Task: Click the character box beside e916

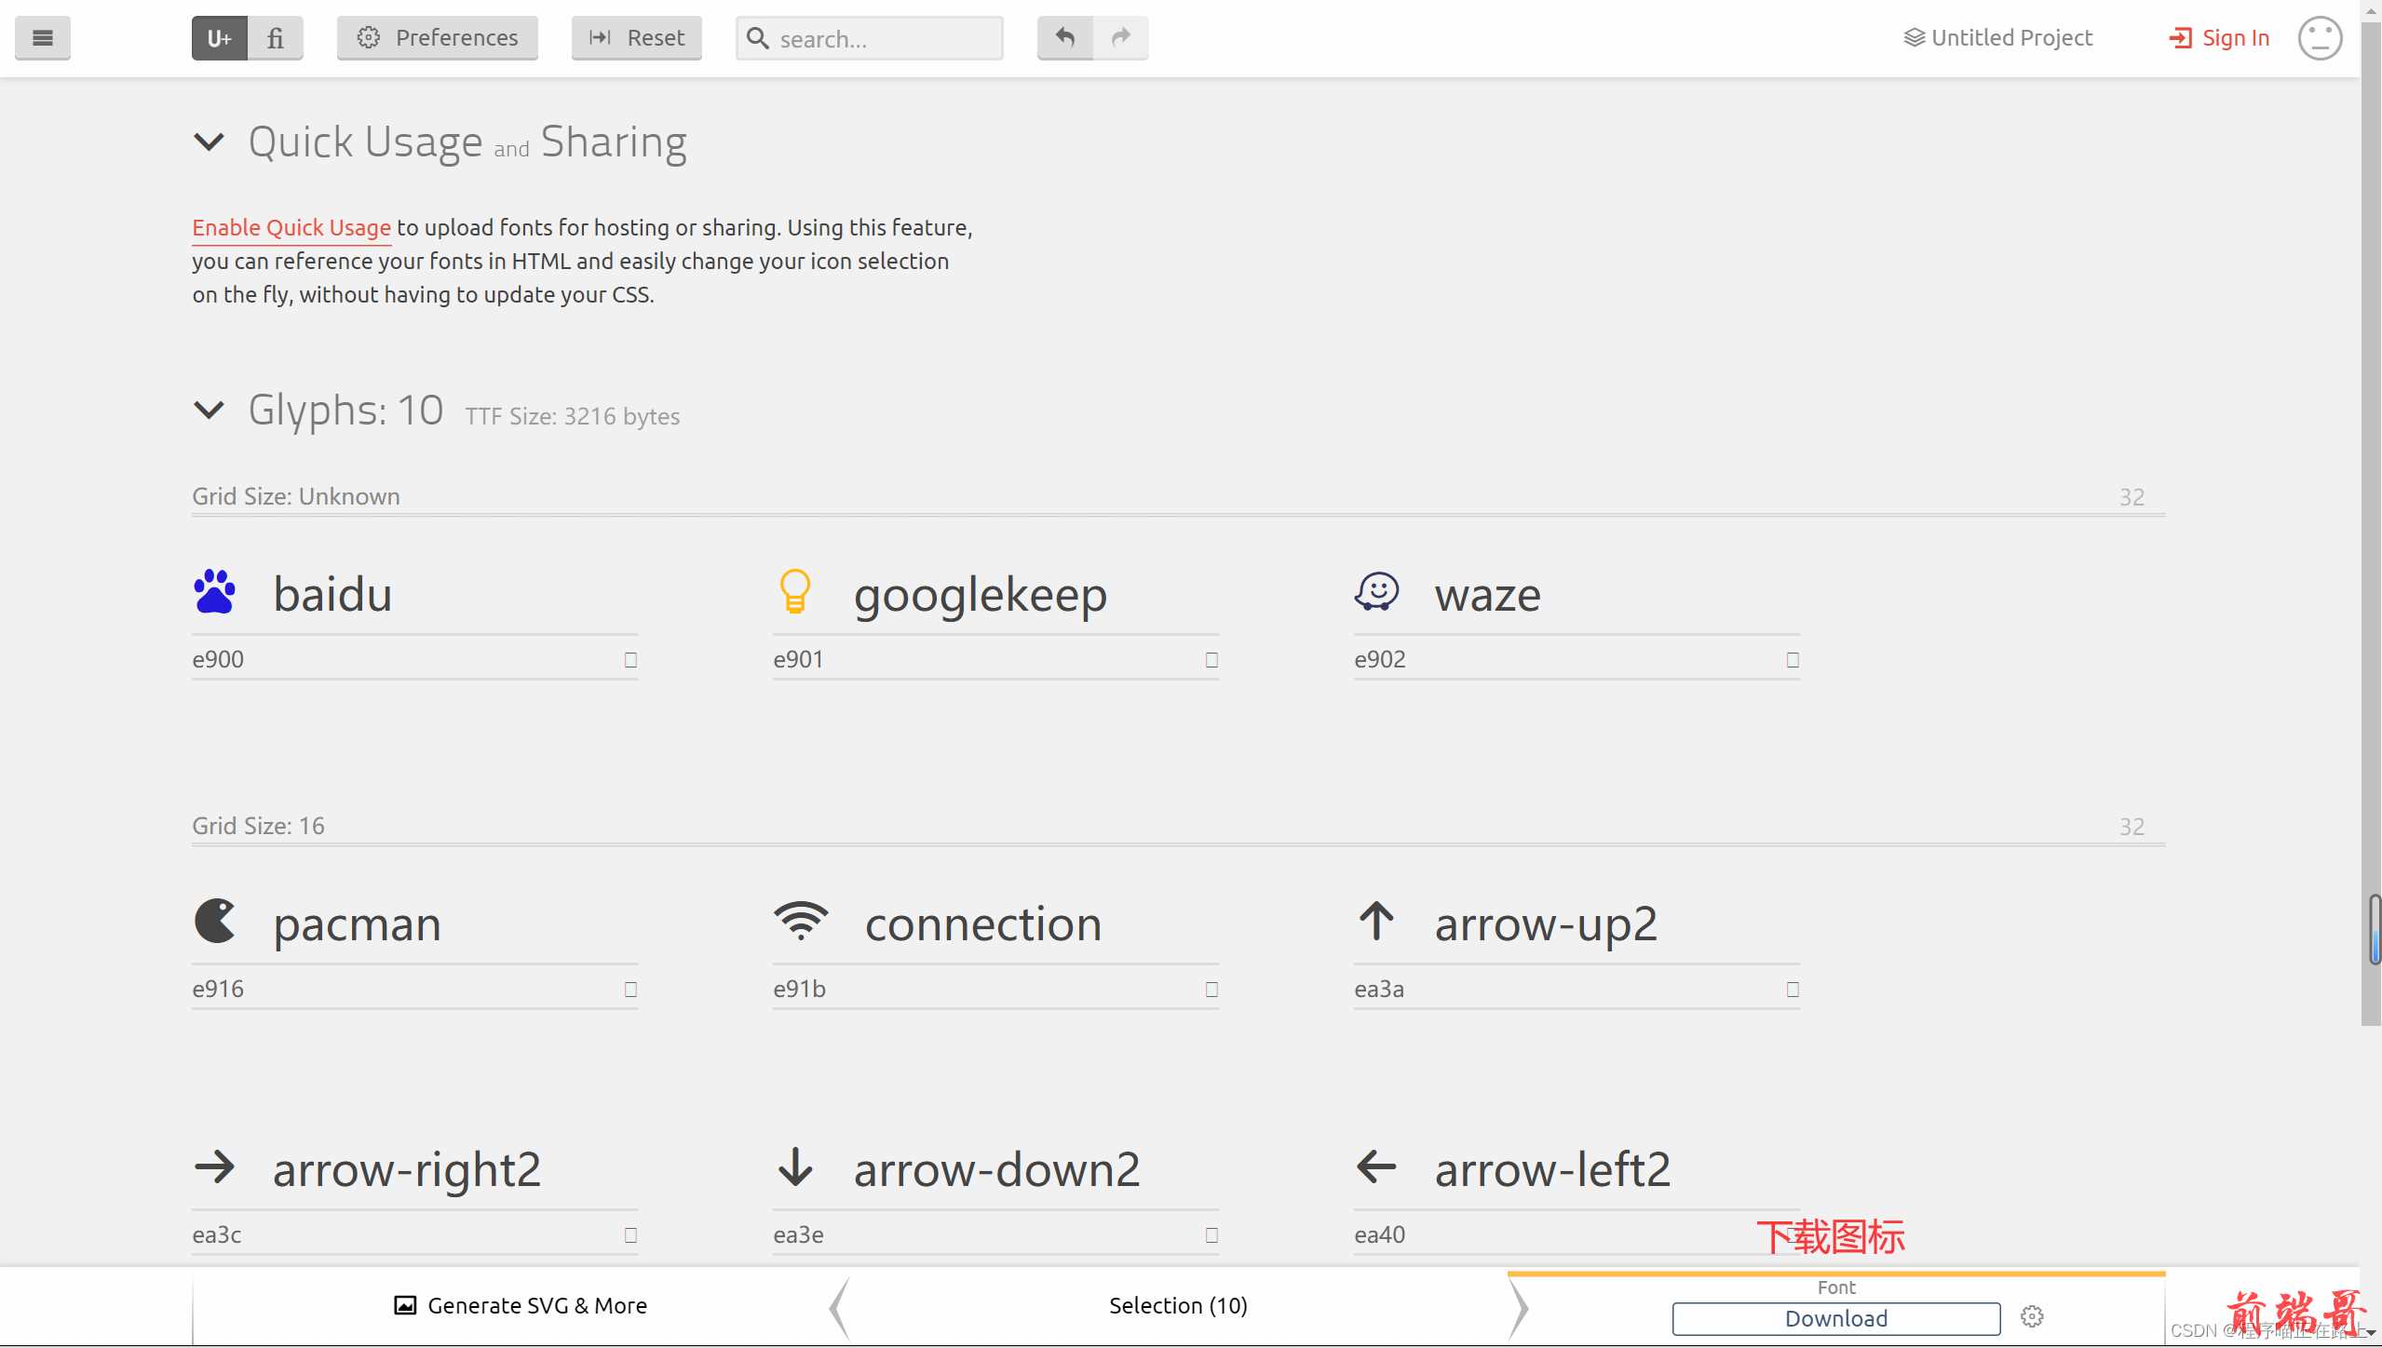Action: [630, 990]
